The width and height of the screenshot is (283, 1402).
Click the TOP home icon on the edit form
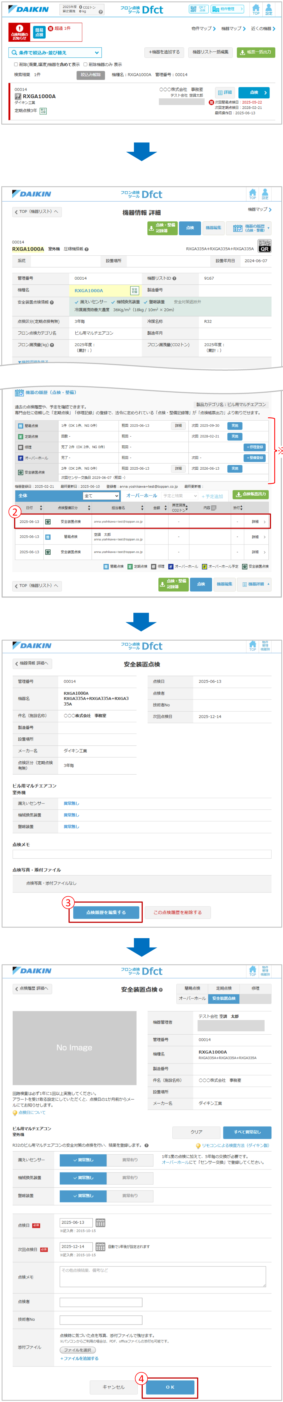tap(252, 971)
